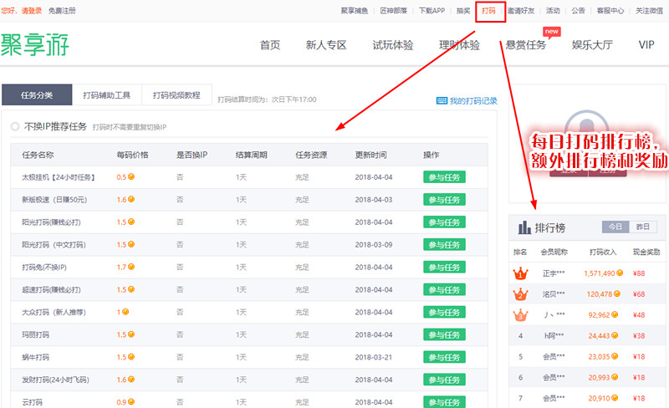Click 参与任务 for 大众打码(新人推荐)

pos(444,313)
